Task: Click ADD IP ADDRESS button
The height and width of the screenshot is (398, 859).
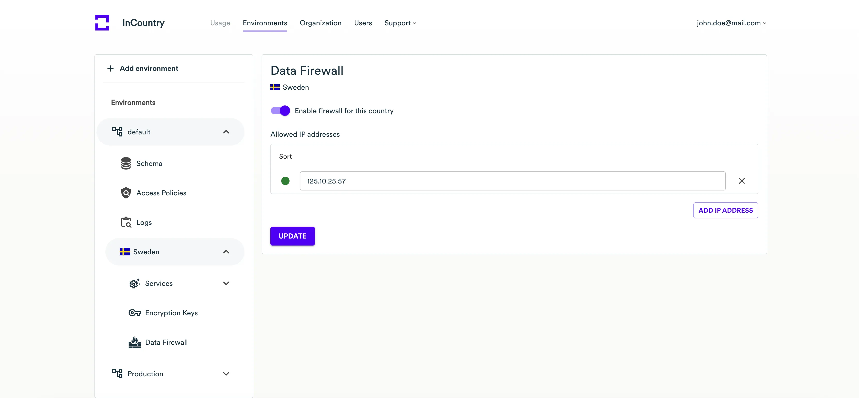Action: coord(725,210)
